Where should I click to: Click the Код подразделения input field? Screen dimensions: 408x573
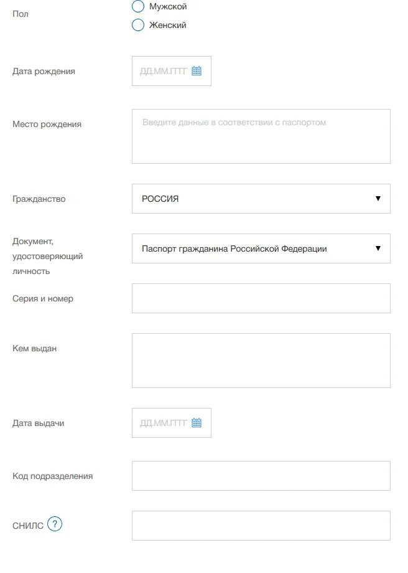point(261,476)
